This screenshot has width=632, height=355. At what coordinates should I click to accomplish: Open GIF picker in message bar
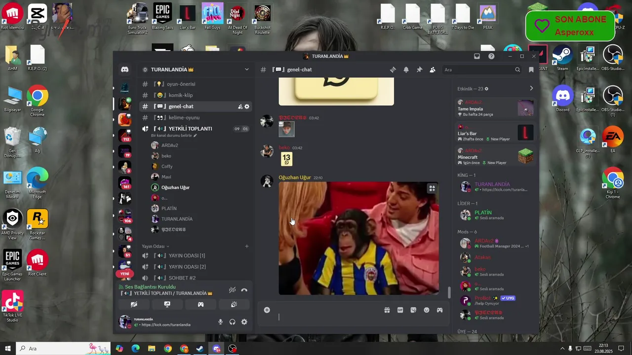(400, 310)
